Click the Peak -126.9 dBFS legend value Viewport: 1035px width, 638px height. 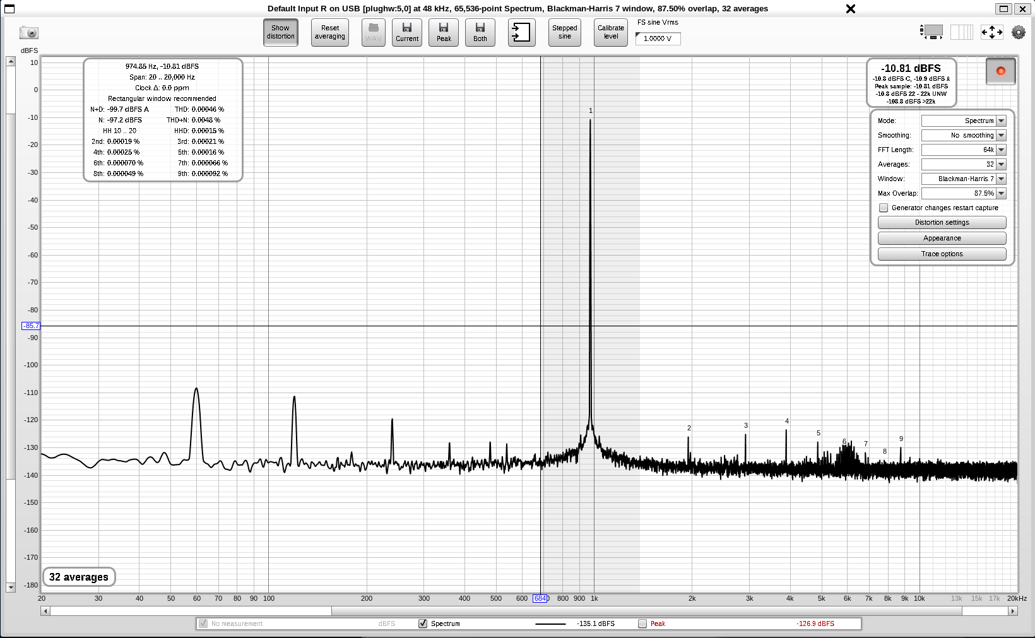tap(815, 623)
